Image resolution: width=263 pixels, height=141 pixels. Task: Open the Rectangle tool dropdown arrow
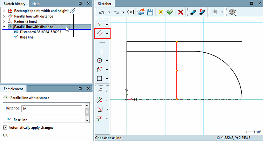(x=107, y=79)
